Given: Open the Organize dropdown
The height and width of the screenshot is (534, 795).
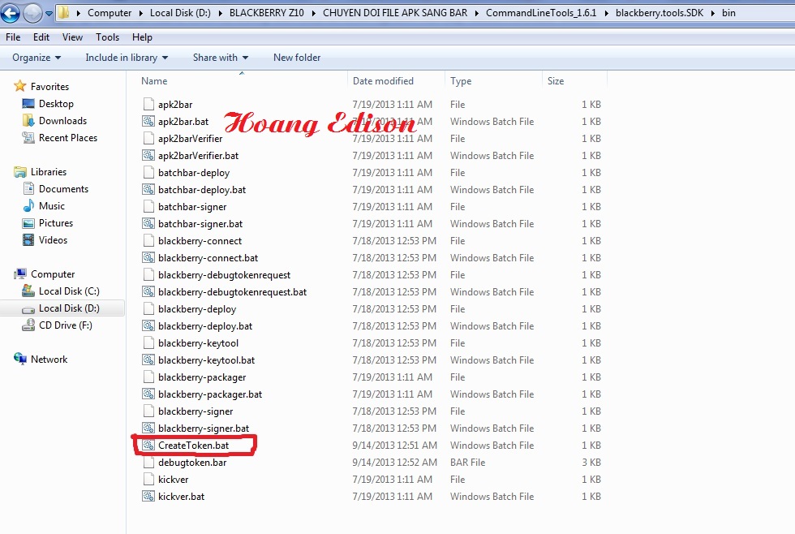Looking at the screenshot, I should [37, 58].
